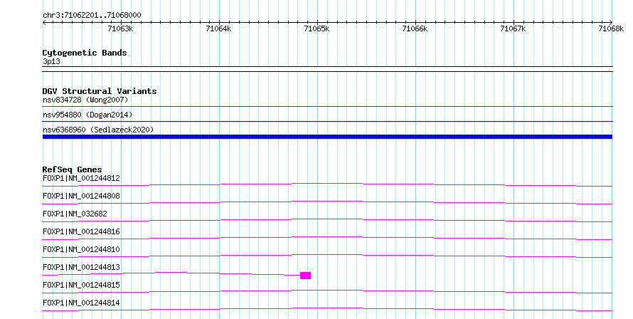This screenshot has height=319, width=633.
Task: Open transcript FOXP1|NM_001244808
Action: pyautogui.click(x=81, y=196)
